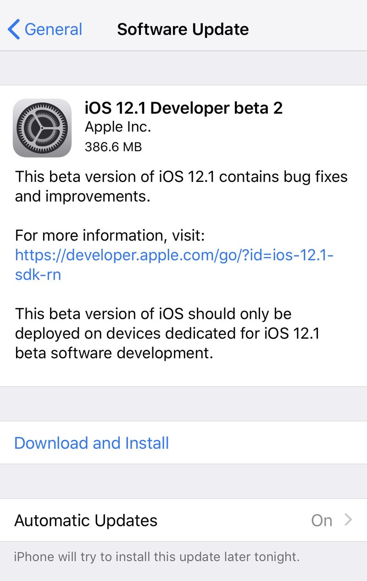Tap the 'On' value for Automatic Updates
The width and height of the screenshot is (367, 581).
coord(322,521)
